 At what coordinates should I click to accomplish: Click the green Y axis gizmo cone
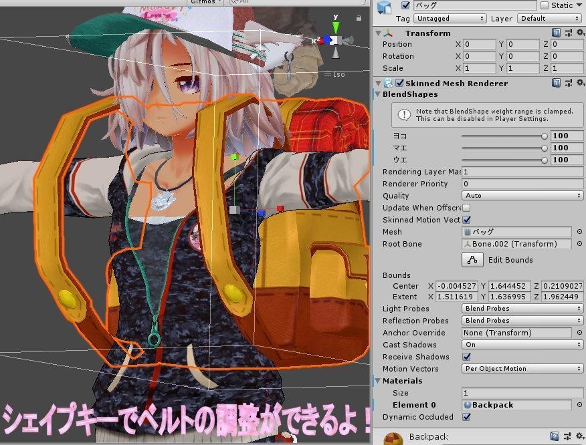(x=336, y=27)
